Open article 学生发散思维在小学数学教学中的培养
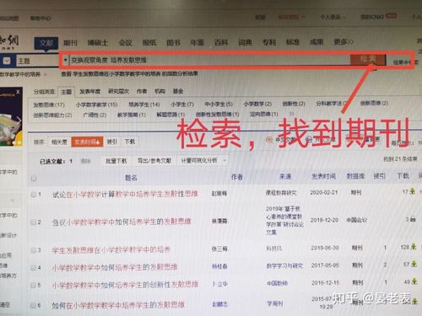The height and width of the screenshot is (316, 422). point(111,249)
